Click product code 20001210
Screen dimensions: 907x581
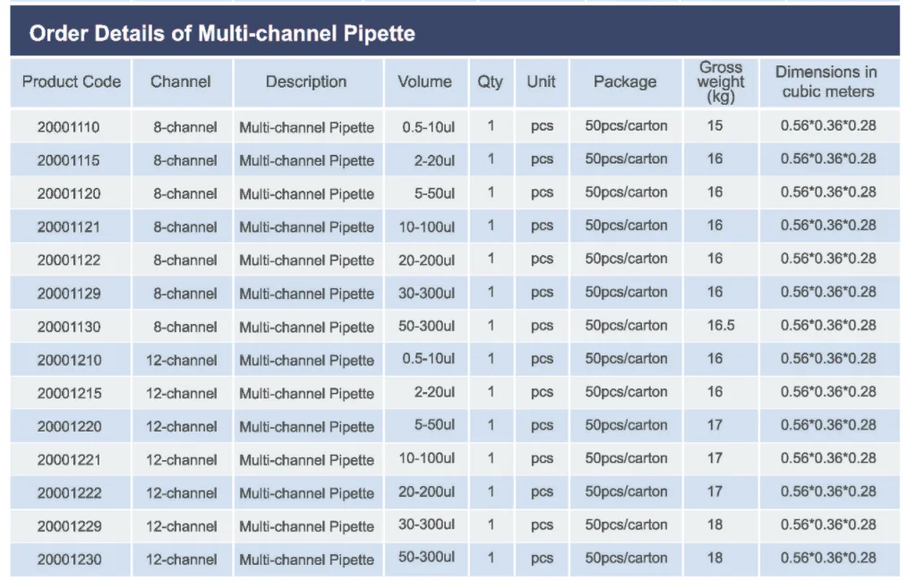[69, 360]
